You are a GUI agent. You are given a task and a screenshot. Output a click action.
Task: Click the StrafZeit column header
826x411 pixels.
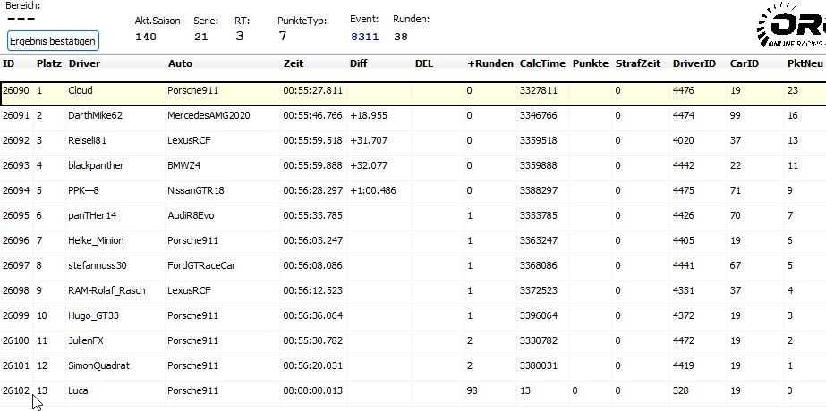point(638,63)
